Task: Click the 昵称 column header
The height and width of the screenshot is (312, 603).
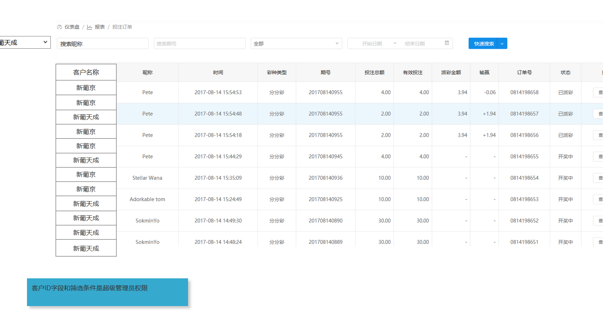Action: (148, 72)
